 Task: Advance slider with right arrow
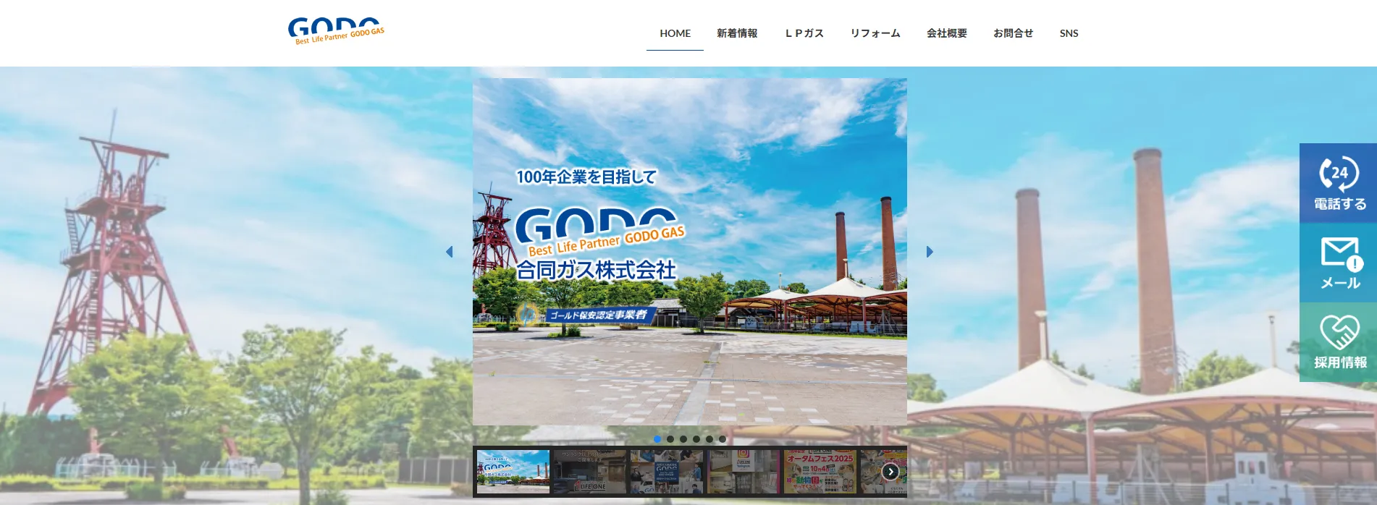(x=930, y=252)
